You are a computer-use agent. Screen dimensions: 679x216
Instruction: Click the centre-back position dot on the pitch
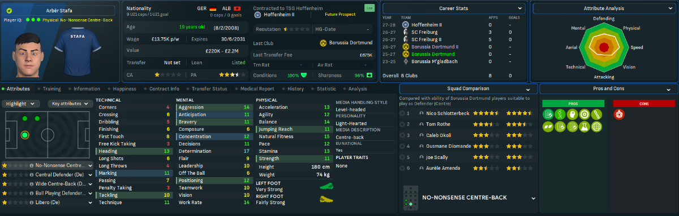[24, 135]
